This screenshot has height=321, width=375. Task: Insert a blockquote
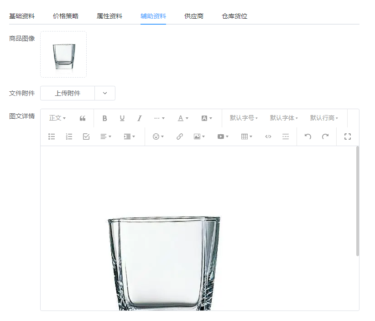(83, 118)
